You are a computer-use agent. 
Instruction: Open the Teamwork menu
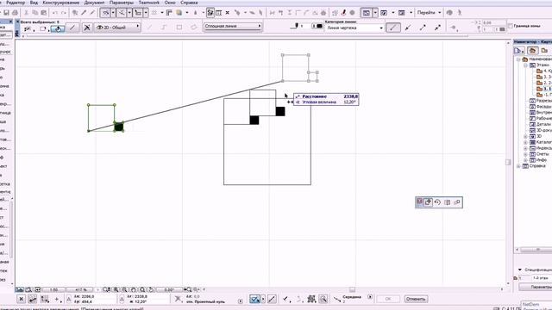point(149,3)
